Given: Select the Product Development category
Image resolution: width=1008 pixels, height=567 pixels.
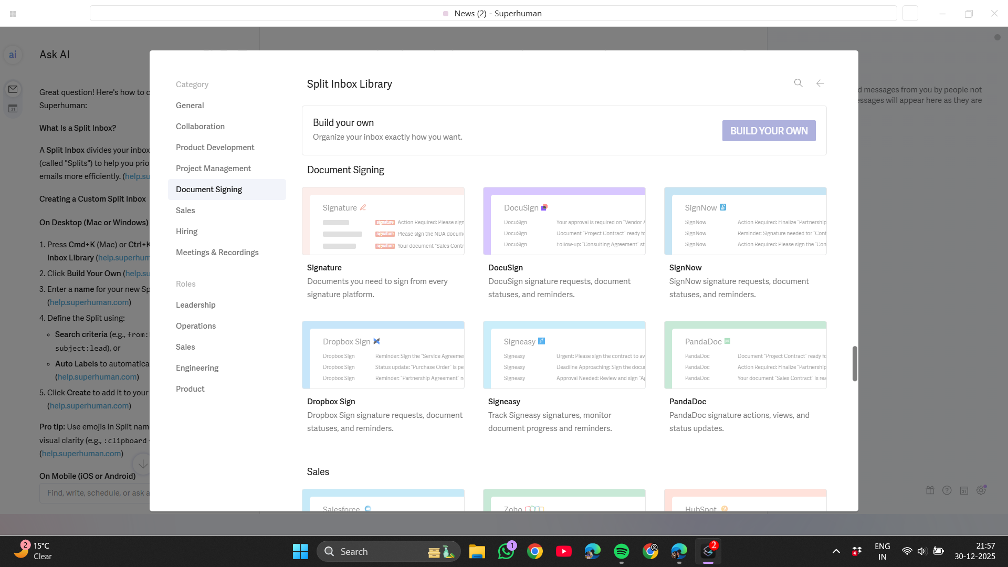Looking at the screenshot, I should point(215,148).
